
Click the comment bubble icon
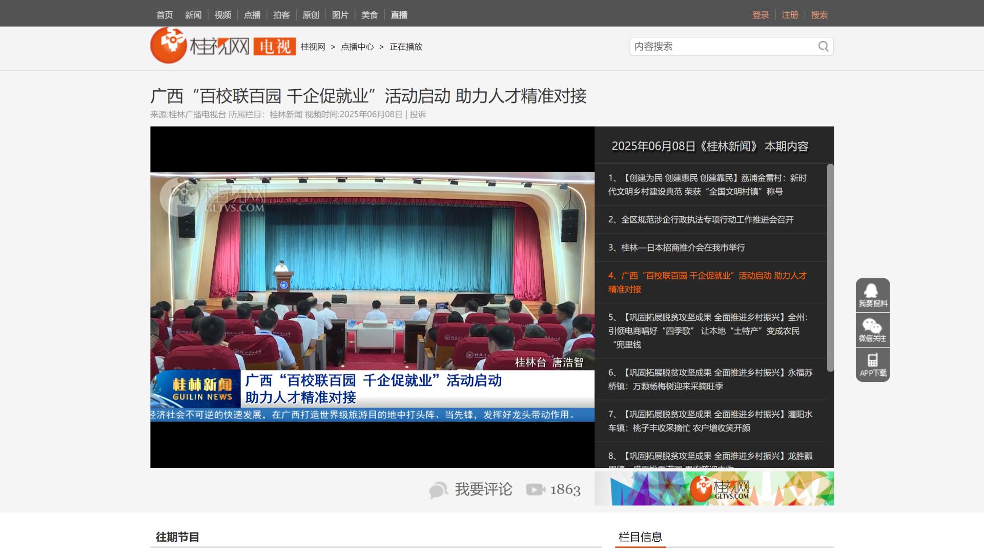pos(439,490)
